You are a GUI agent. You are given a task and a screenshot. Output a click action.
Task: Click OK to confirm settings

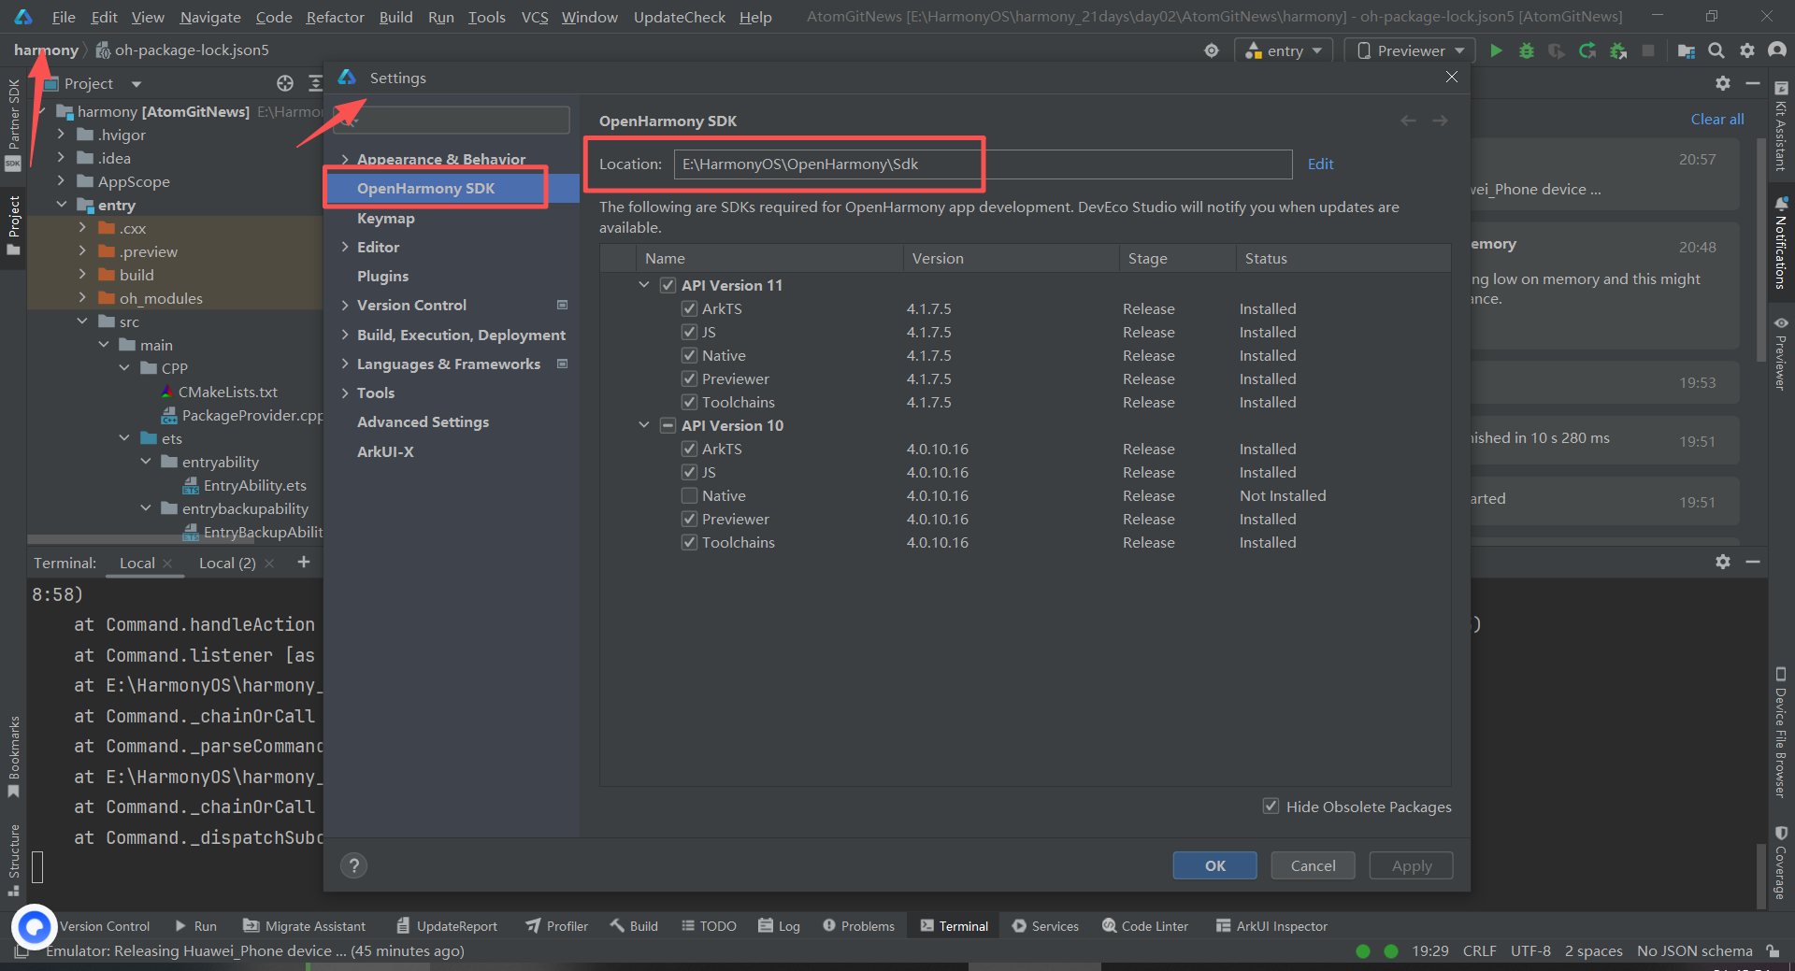1214,865
